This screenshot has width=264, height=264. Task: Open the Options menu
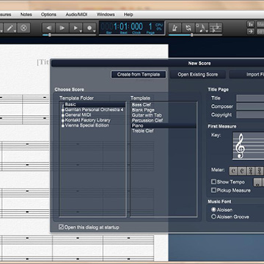pyautogui.click(x=48, y=15)
